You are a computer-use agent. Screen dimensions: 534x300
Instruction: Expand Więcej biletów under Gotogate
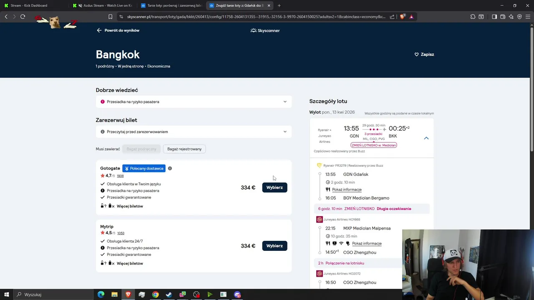(x=130, y=206)
